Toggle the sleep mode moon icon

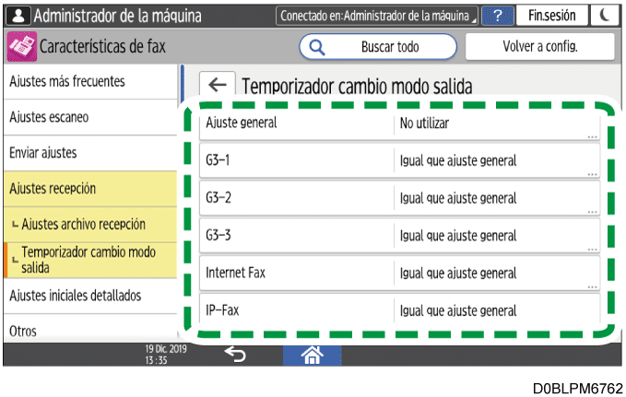pos(603,16)
